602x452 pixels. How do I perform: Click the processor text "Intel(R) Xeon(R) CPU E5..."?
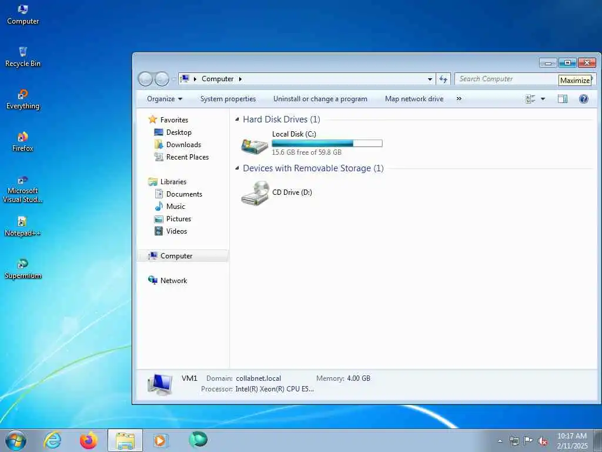click(275, 389)
